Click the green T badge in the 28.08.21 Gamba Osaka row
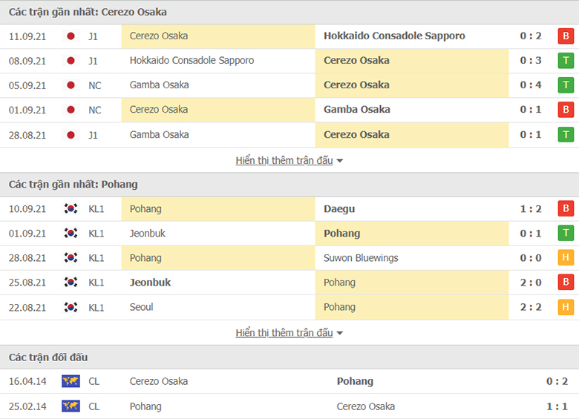The height and width of the screenshot is (419, 579). pyautogui.click(x=566, y=135)
